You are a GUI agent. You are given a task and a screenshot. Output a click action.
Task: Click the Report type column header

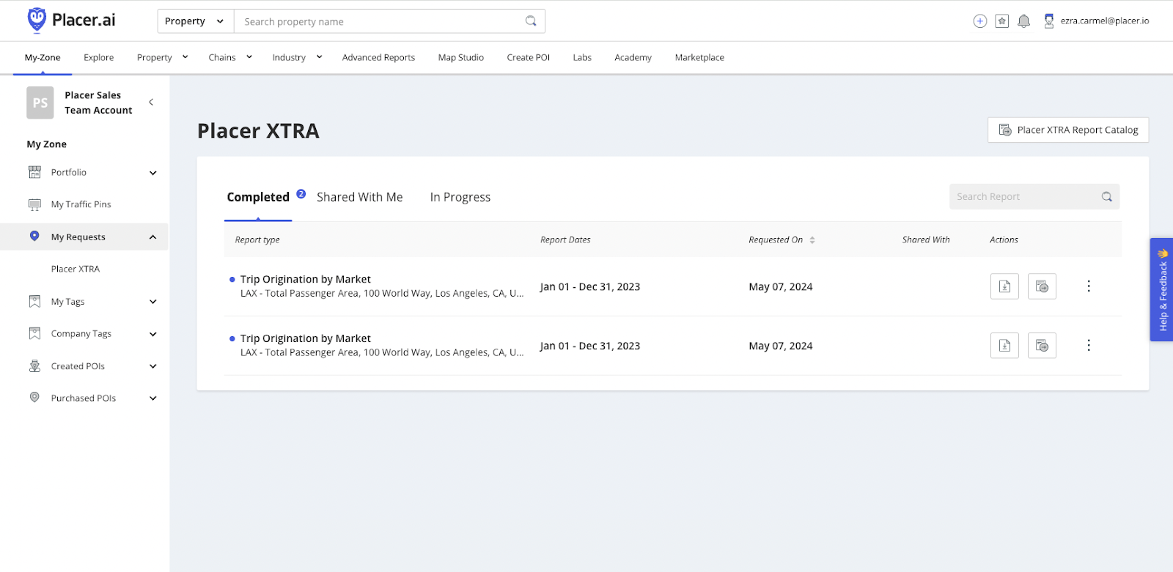coord(257,239)
